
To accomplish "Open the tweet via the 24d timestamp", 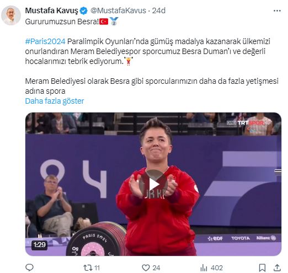I will (x=159, y=10).
